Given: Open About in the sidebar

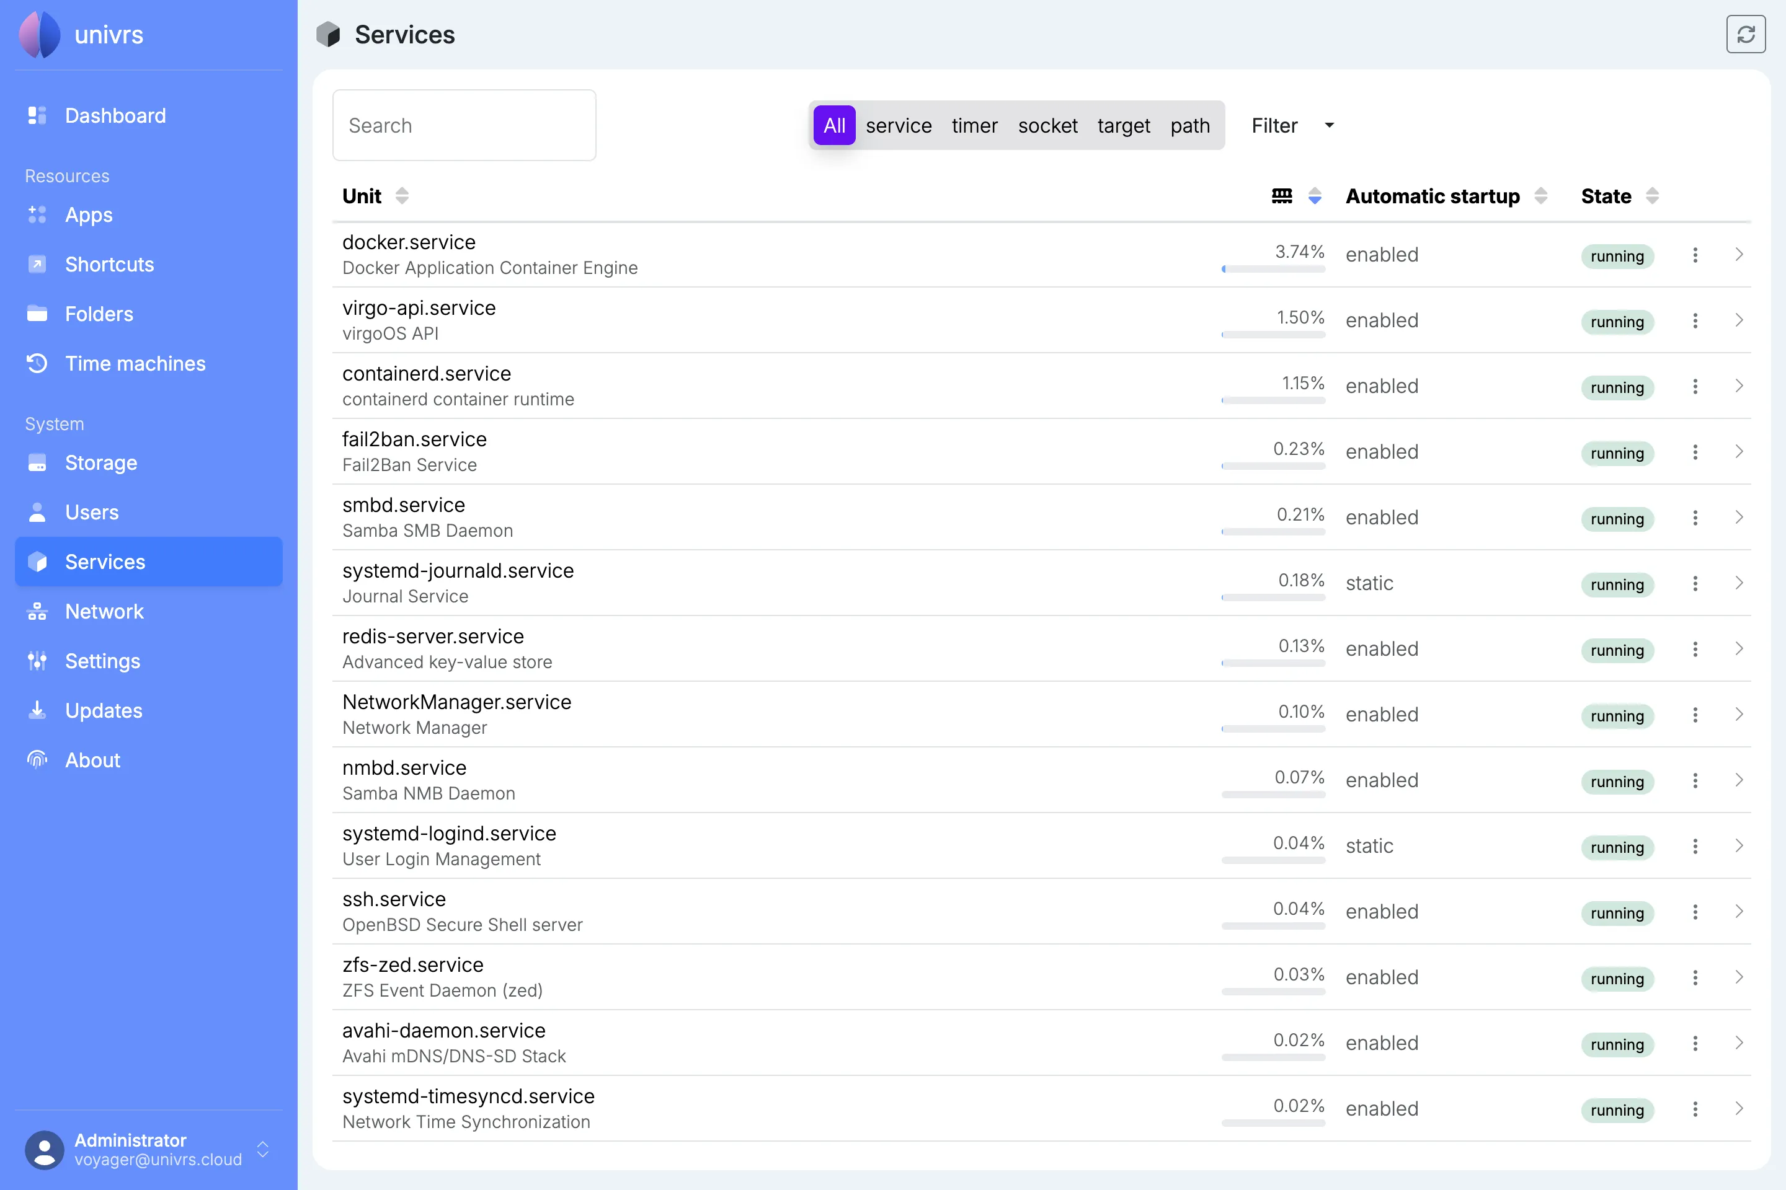Looking at the screenshot, I should pyautogui.click(x=148, y=760).
